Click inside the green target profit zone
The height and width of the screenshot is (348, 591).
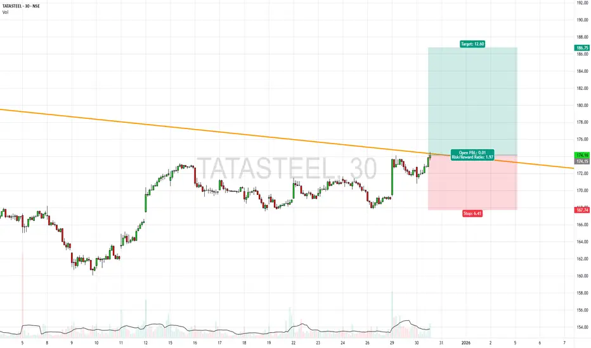tap(472, 98)
